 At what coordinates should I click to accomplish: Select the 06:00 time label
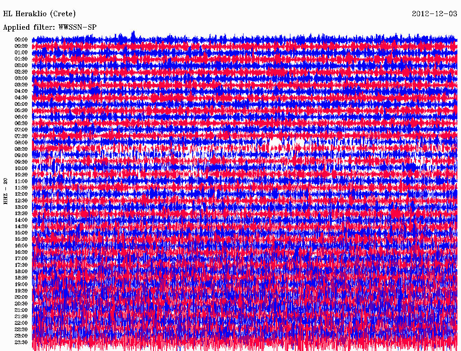click(x=21, y=117)
